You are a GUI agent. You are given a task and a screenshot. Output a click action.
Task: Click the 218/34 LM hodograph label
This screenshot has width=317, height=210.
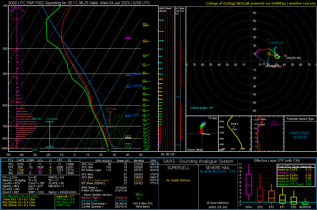(x=276, y=43)
